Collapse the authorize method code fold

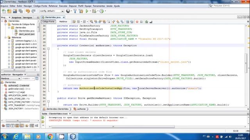(x=48, y=49)
